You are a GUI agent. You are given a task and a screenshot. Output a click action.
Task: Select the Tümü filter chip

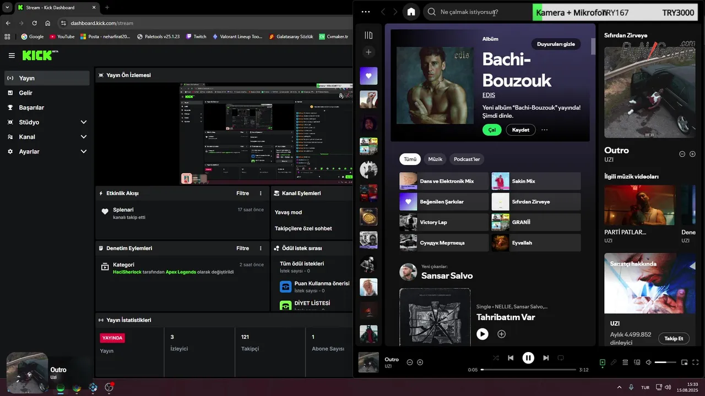[x=410, y=159]
